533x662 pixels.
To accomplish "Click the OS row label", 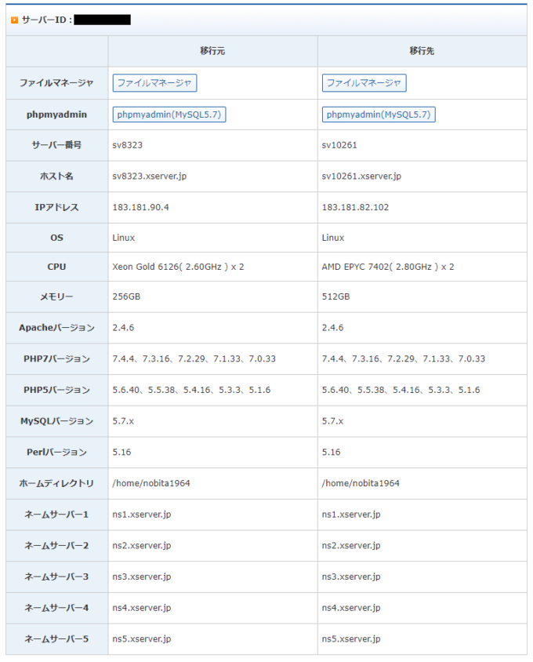I will (56, 238).
